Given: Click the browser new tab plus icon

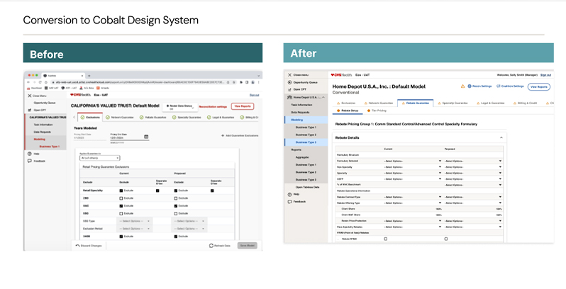Looking at the screenshot, I should point(89,76).
